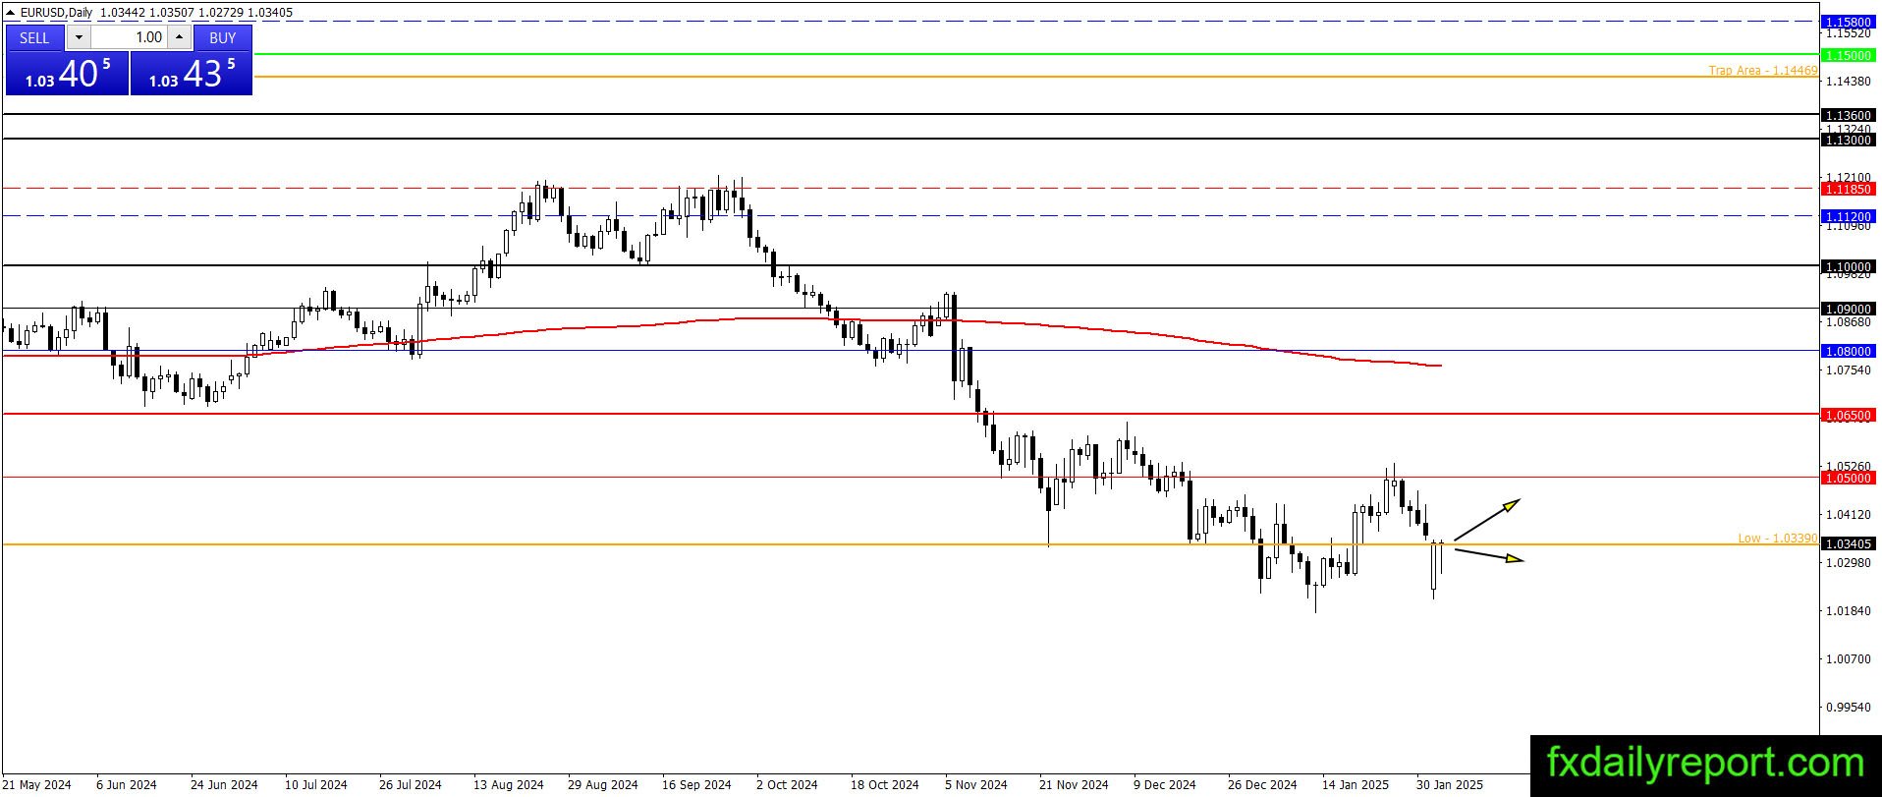The height and width of the screenshot is (797, 1882).
Task: Click the open value 1.03442 in the header
Action: 121,13
